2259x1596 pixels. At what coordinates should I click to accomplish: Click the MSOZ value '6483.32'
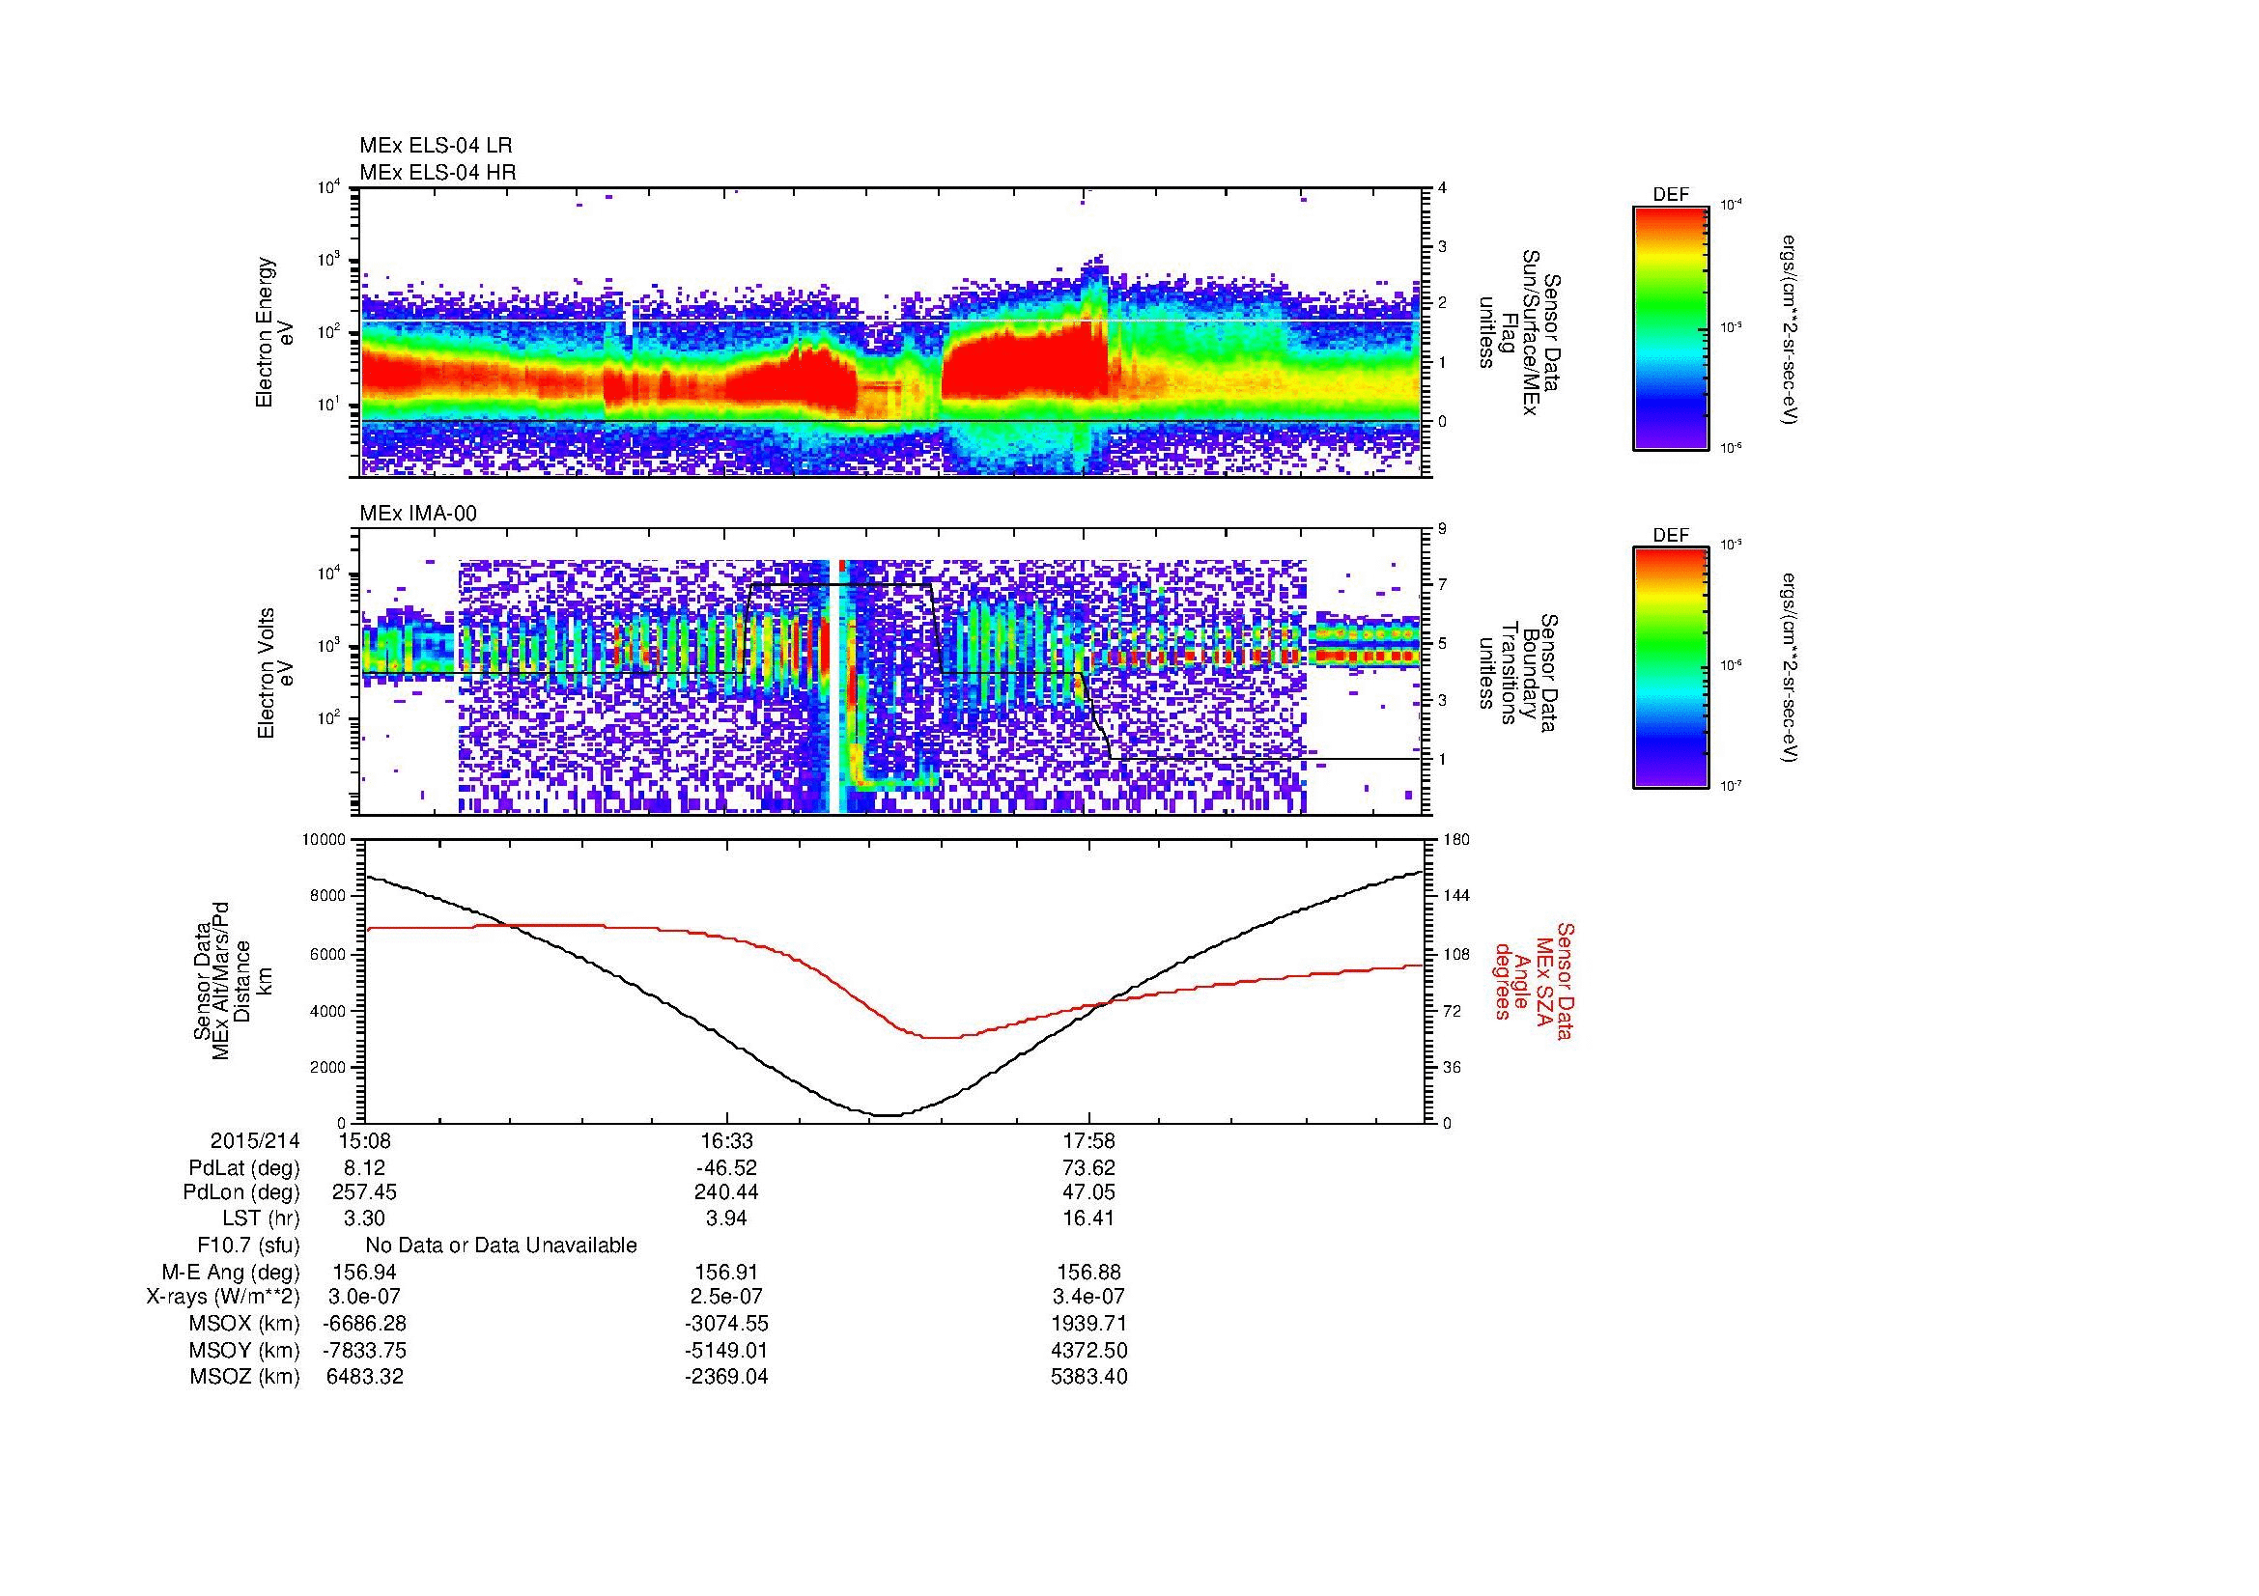(x=365, y=1377)
